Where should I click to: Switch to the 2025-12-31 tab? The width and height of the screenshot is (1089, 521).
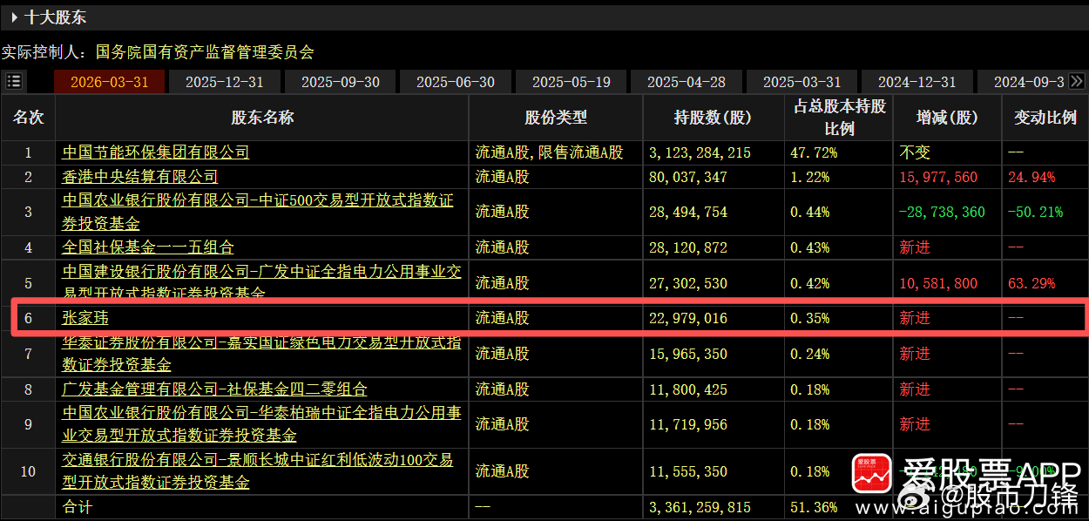(224, 82)
